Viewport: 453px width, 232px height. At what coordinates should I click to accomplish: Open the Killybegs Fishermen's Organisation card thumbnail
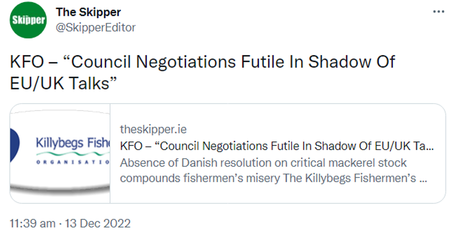[60, 153]
